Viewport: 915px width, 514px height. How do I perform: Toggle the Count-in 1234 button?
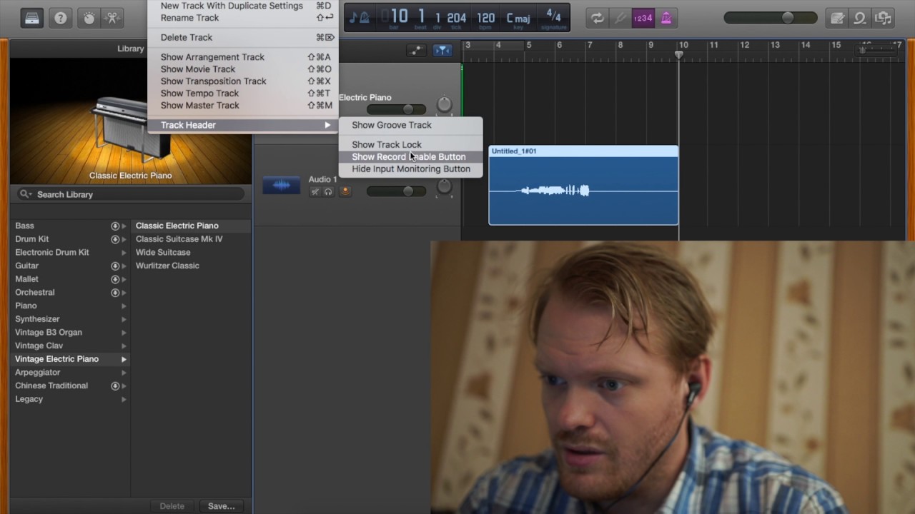[643, 18]
